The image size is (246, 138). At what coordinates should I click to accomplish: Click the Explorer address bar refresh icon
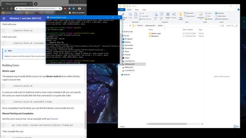223,26
